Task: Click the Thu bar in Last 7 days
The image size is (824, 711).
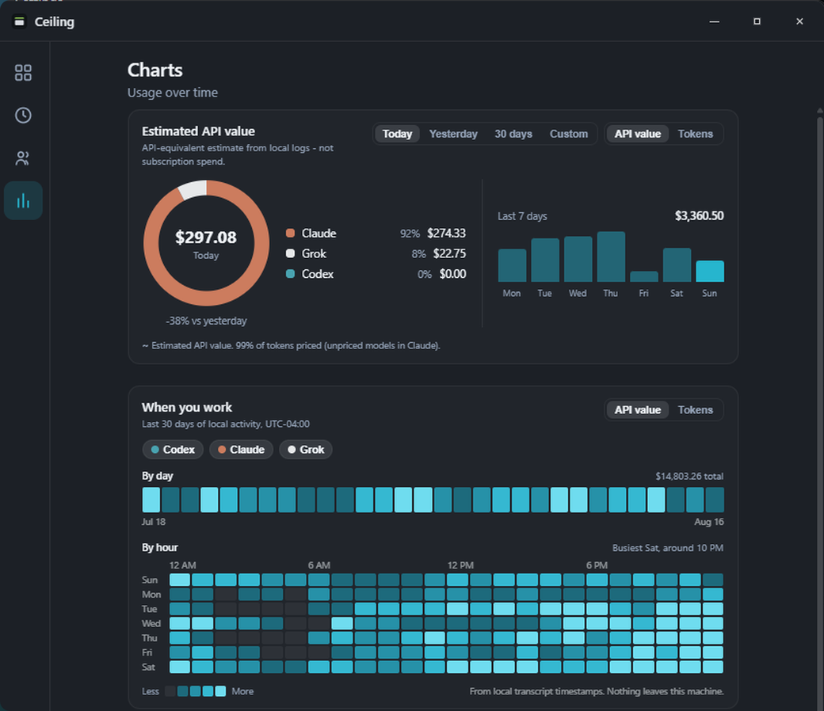Action: (x=611, y=257)
